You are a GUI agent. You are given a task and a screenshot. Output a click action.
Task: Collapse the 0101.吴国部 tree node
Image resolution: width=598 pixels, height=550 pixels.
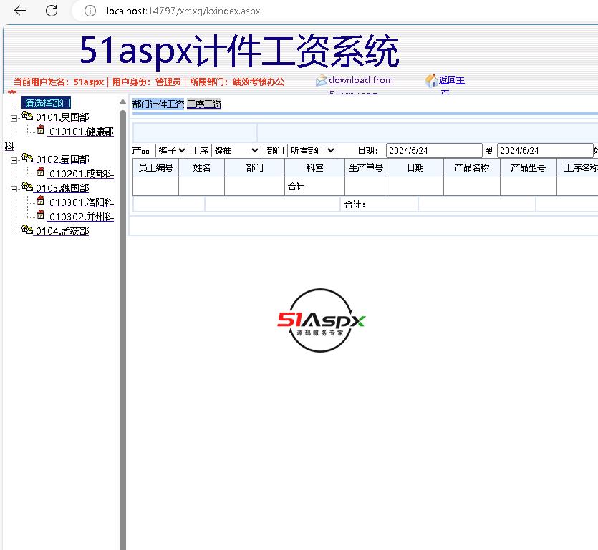(14, 118)
